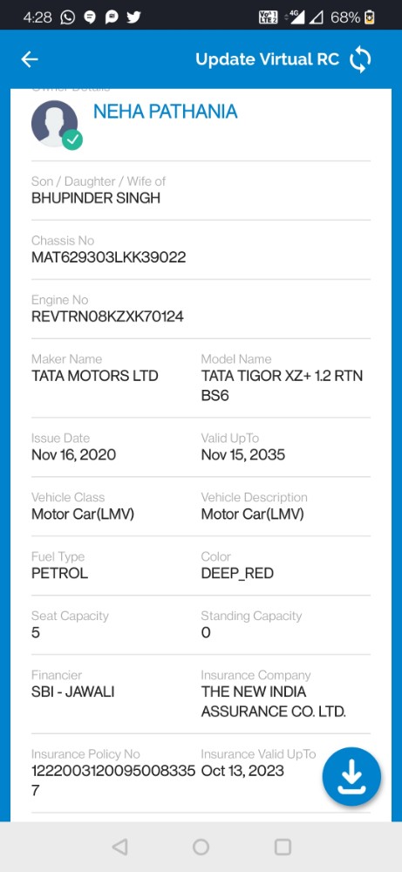402x872 pixels.
Task: Tap the back arrow in header
Action: pyautogui.click(x=30, y=59)
